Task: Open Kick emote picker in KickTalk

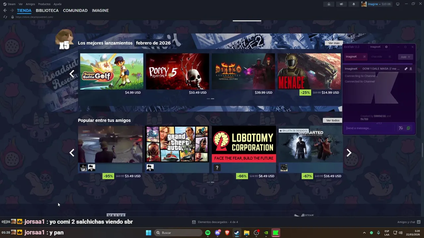Action: click(408, 128)
